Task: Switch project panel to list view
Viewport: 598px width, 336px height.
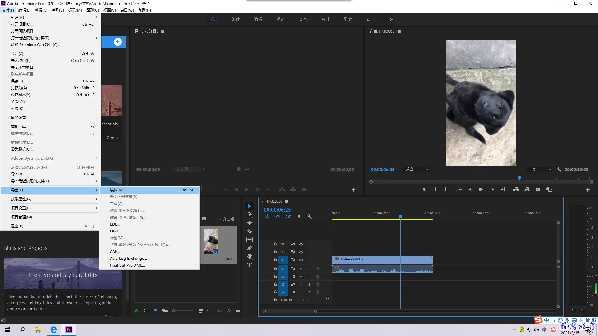Action: click(x=146, y=311)
